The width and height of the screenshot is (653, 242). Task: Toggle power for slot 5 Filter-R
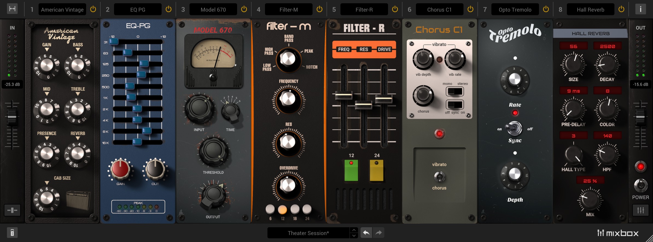[x=395, y=9]
